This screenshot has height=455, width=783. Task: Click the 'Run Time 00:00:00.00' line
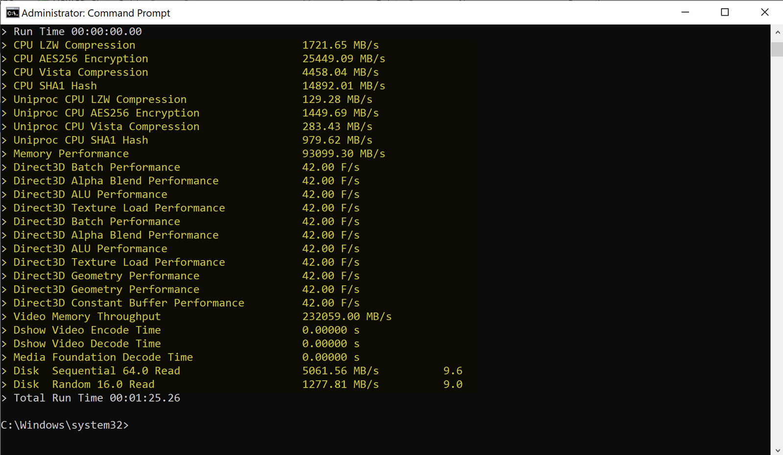(x=78, y=32)
